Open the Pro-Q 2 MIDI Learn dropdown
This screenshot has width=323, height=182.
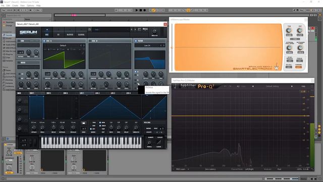pos(182,169)
